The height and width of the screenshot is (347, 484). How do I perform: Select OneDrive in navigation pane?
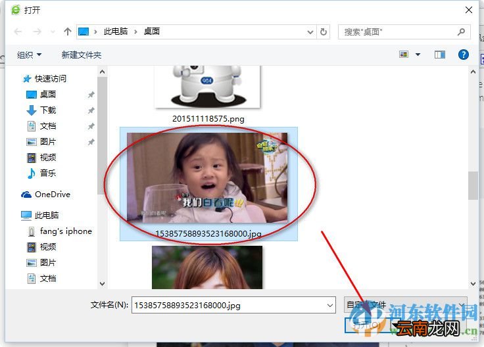[x=45, y=195]
